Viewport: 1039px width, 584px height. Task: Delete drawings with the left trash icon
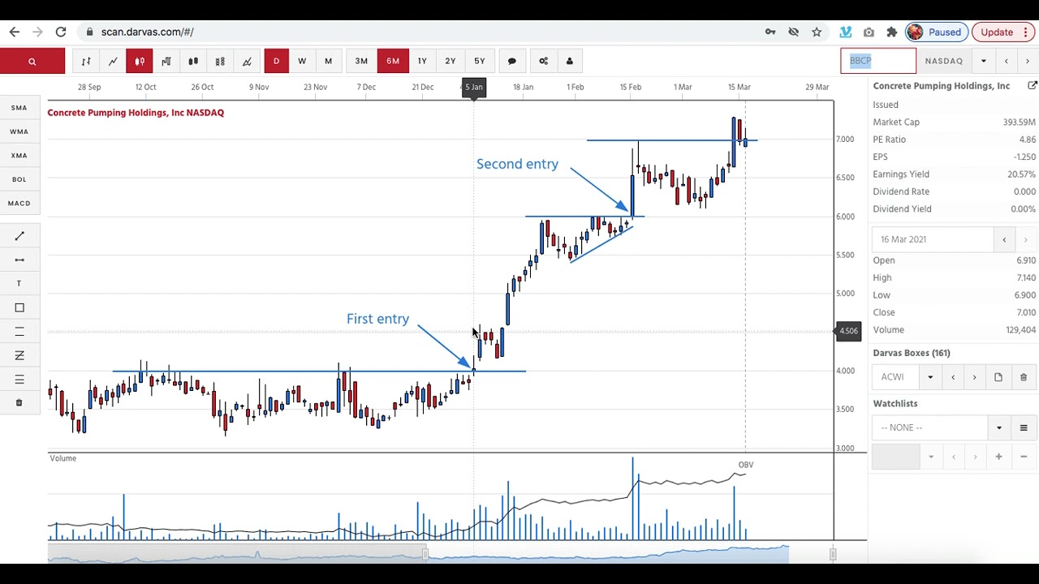(19, 403)
